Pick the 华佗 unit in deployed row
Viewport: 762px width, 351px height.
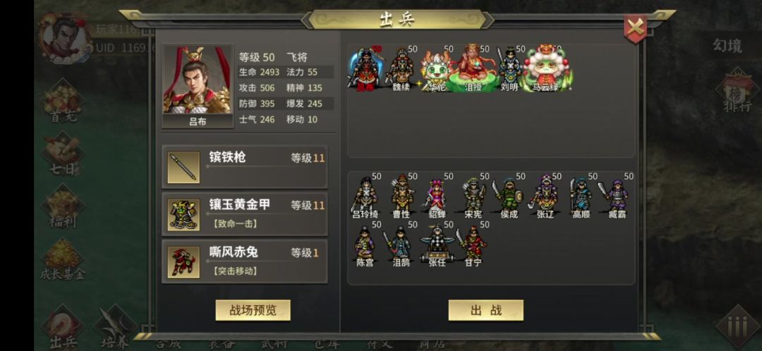pyautogui.click(x=436, y=69)
